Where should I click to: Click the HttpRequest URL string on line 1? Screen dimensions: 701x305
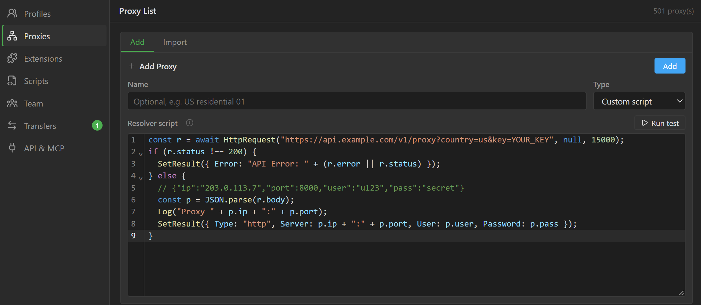(417, 140)
